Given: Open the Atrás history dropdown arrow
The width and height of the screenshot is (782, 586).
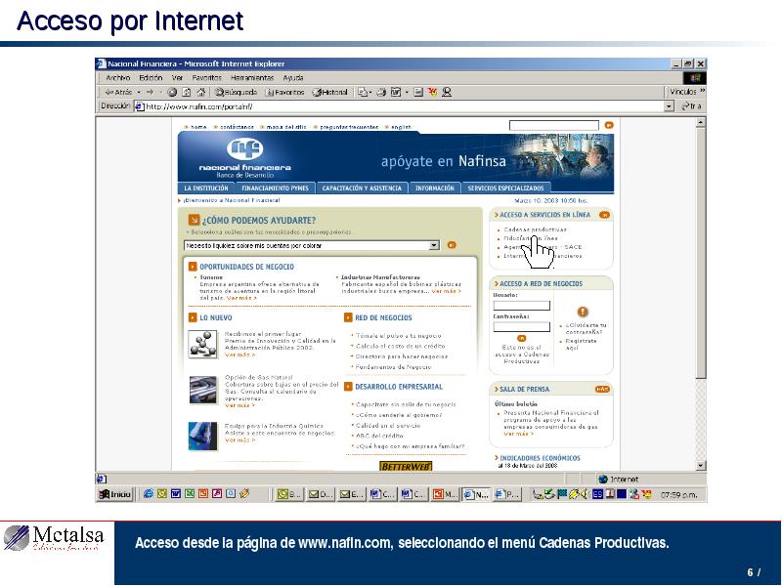Looking at the screenshot, I should (x=139, y=92).
